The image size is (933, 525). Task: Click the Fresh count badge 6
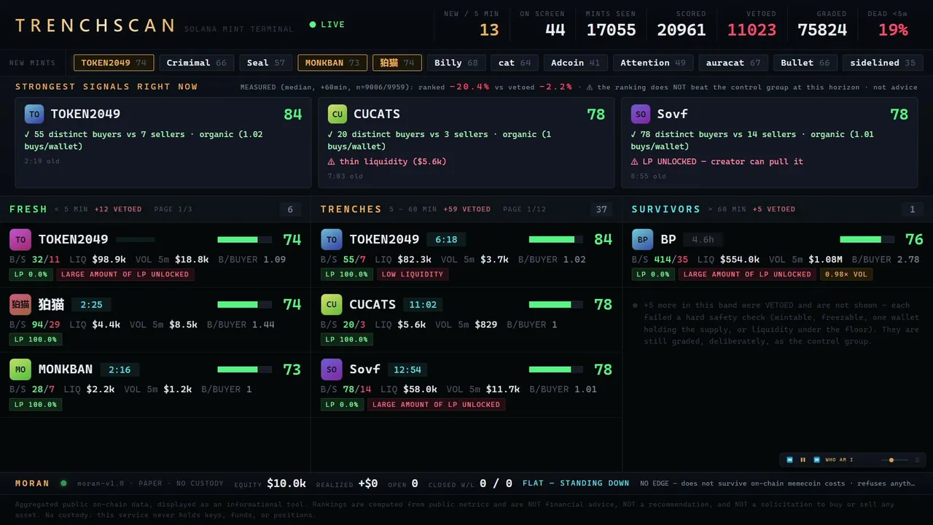coord(290,210)
